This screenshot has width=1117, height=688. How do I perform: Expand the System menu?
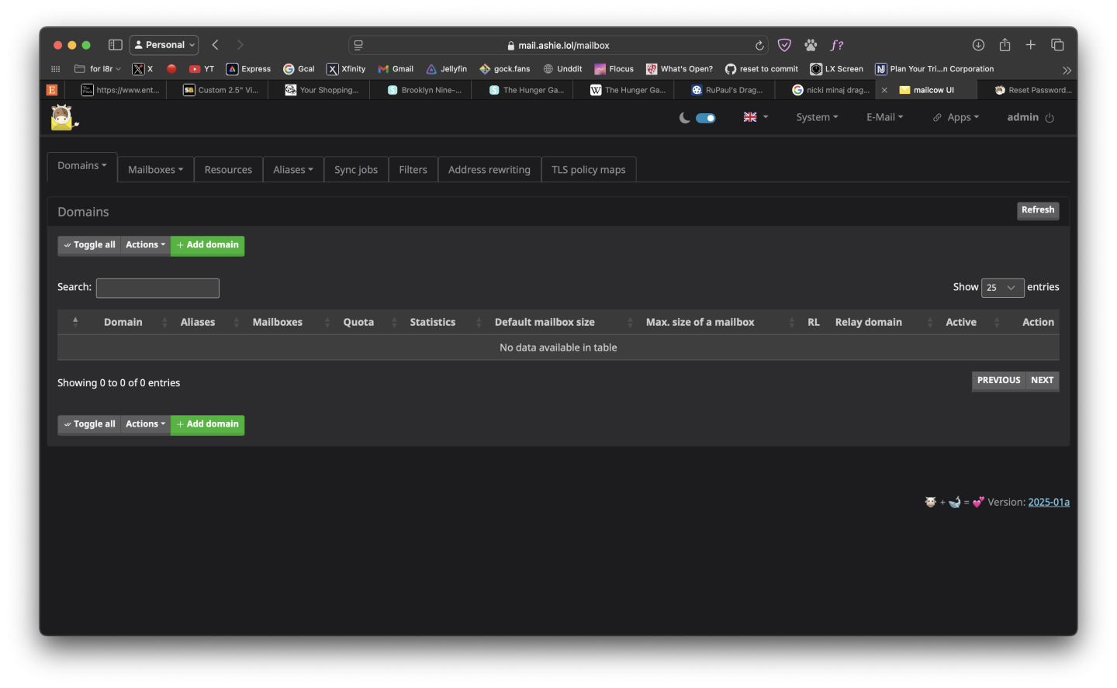pyautogui.click(x=817, y=117)
